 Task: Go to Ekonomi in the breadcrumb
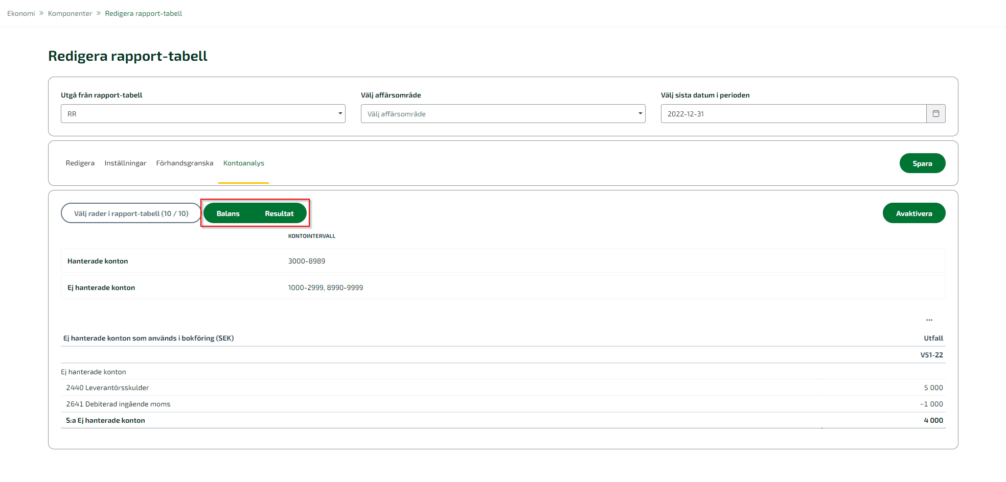tap(21, 13)
